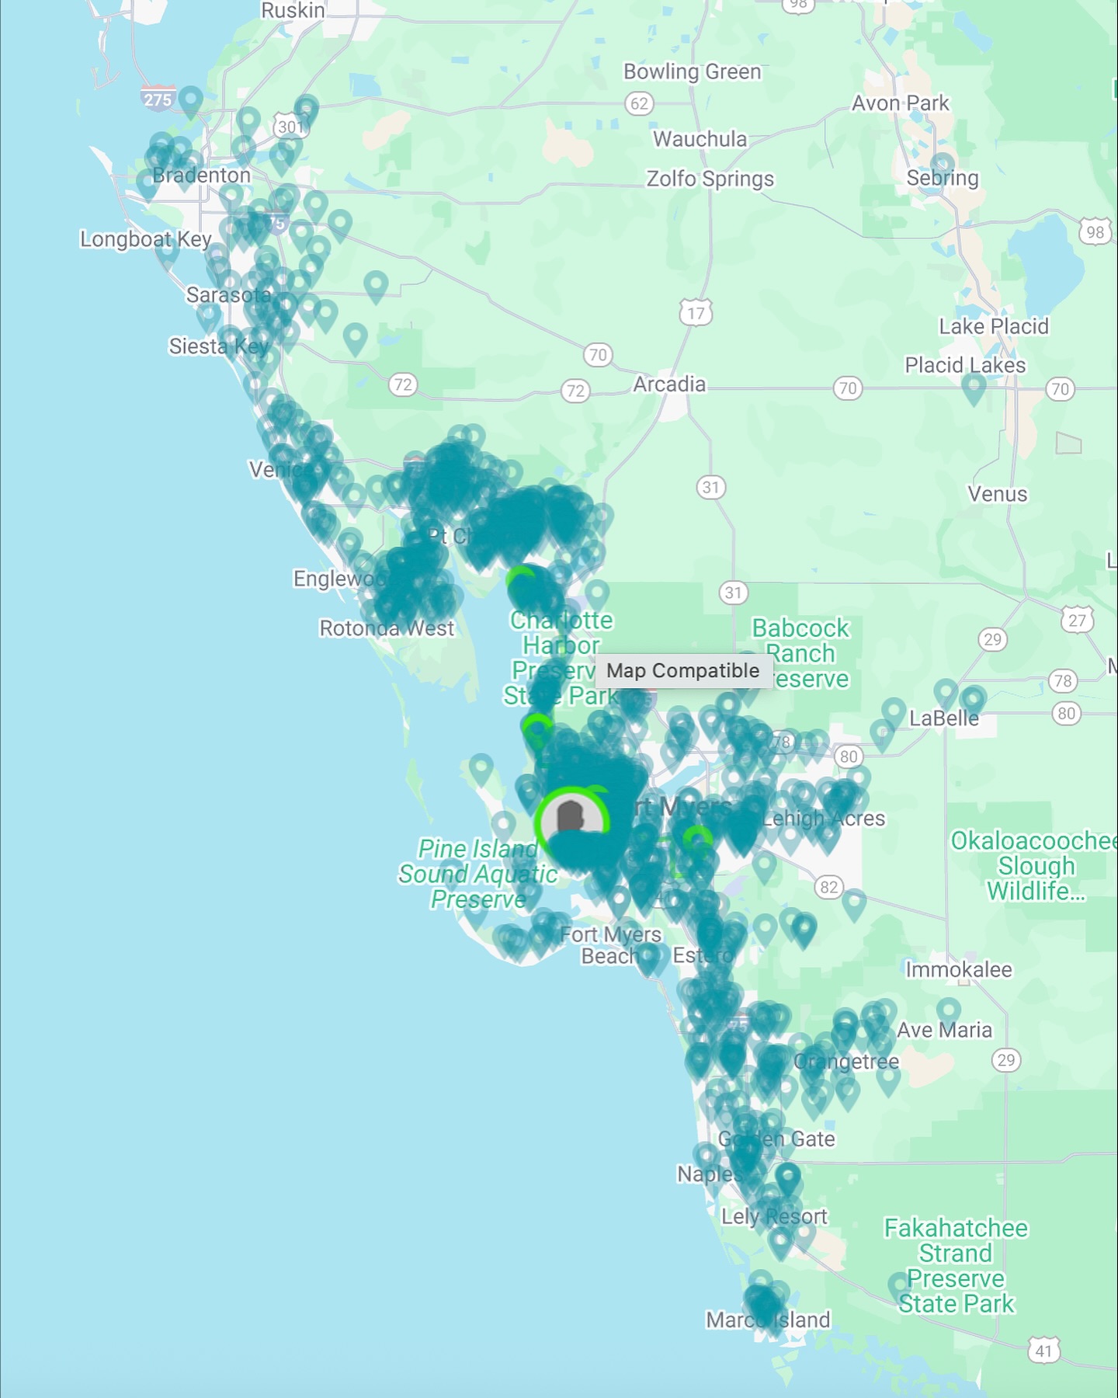The width and height of the screenshot is (1118, 1398).
Task: Click the US 41 highway shield
Action: pyautogui.click(x=1043, y=1351)
